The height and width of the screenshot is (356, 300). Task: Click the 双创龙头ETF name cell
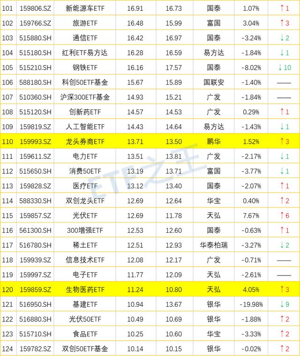[85, 200]
